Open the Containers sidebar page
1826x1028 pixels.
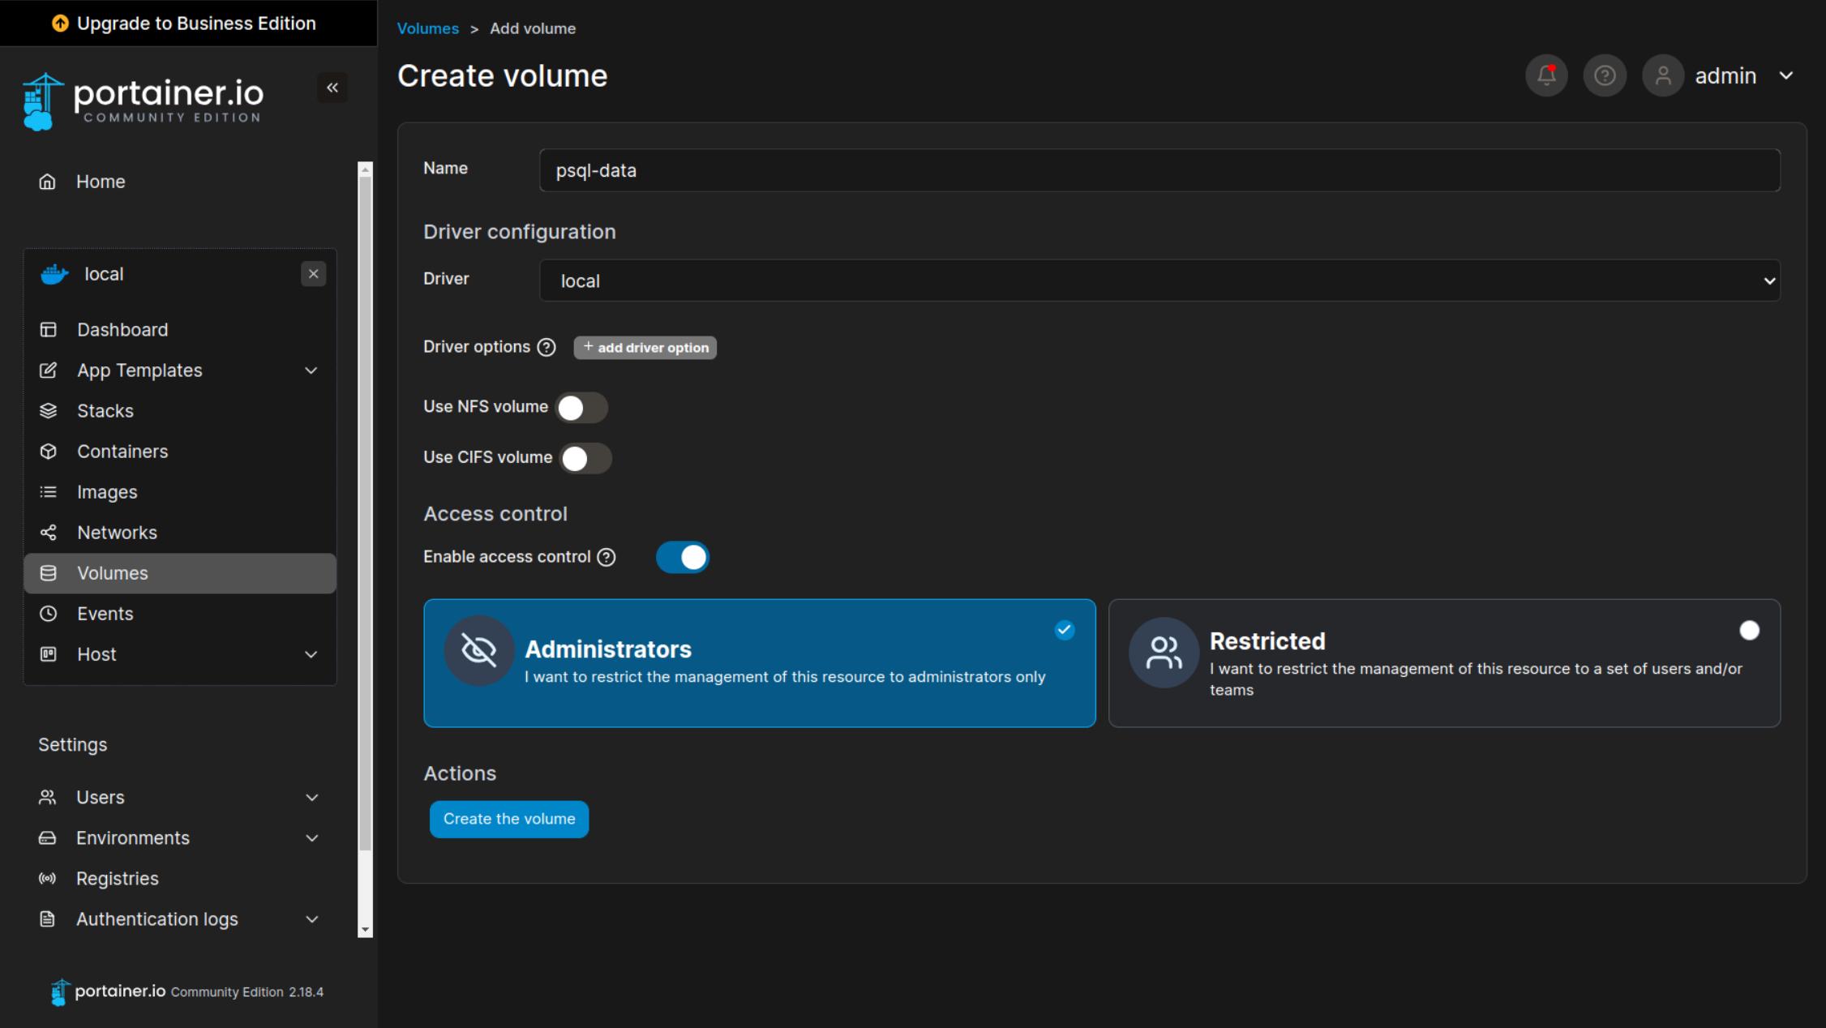click(122, 452)
